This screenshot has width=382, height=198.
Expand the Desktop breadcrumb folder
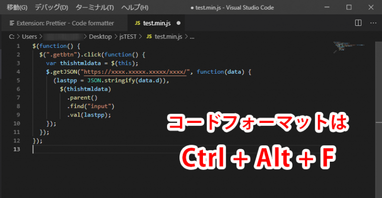[100, 36]
